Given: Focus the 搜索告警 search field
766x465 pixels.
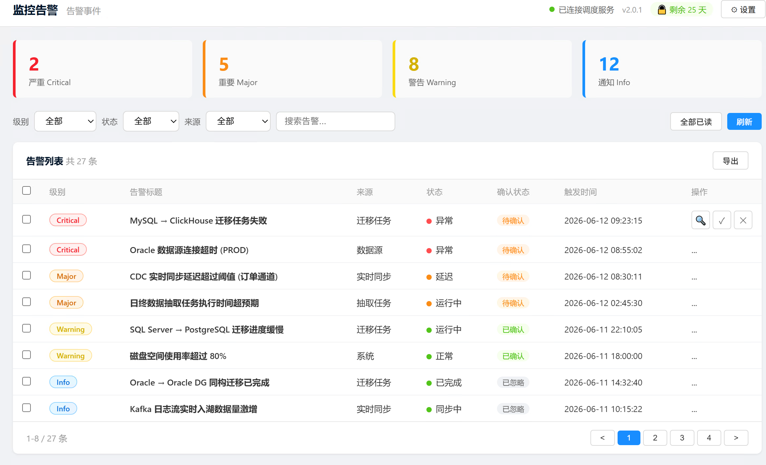Looking at the screenshot, I should 336,121.
